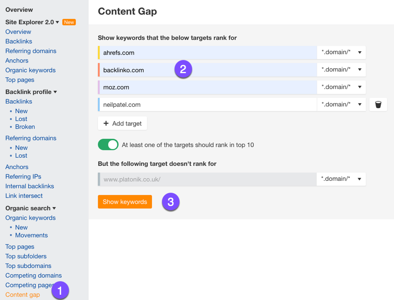The height and width of the screenshot is (300, 394).
Task: Go to Competing domains report
Action: pos(33,275)
